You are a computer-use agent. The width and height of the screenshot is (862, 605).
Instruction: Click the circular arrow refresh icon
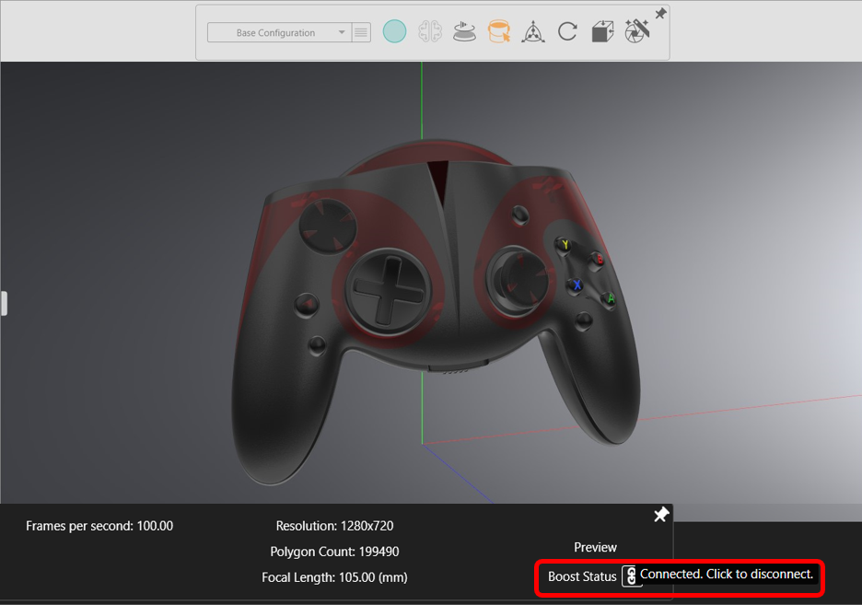click(x=567, y=32)
